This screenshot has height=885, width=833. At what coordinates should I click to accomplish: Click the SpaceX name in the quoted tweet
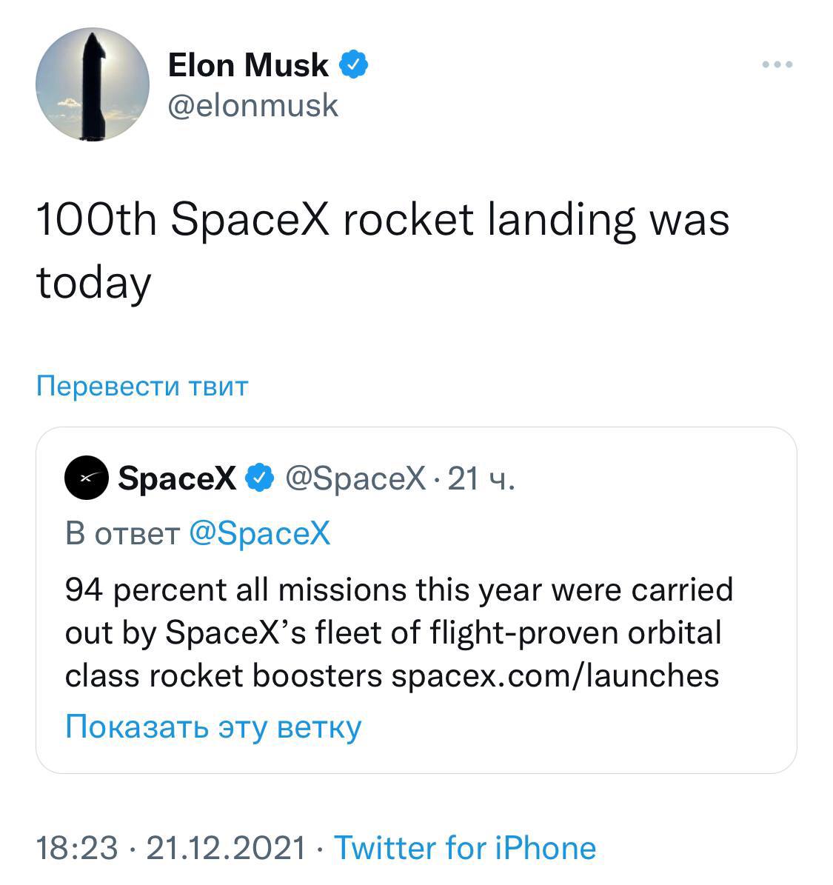coord(177,479)
